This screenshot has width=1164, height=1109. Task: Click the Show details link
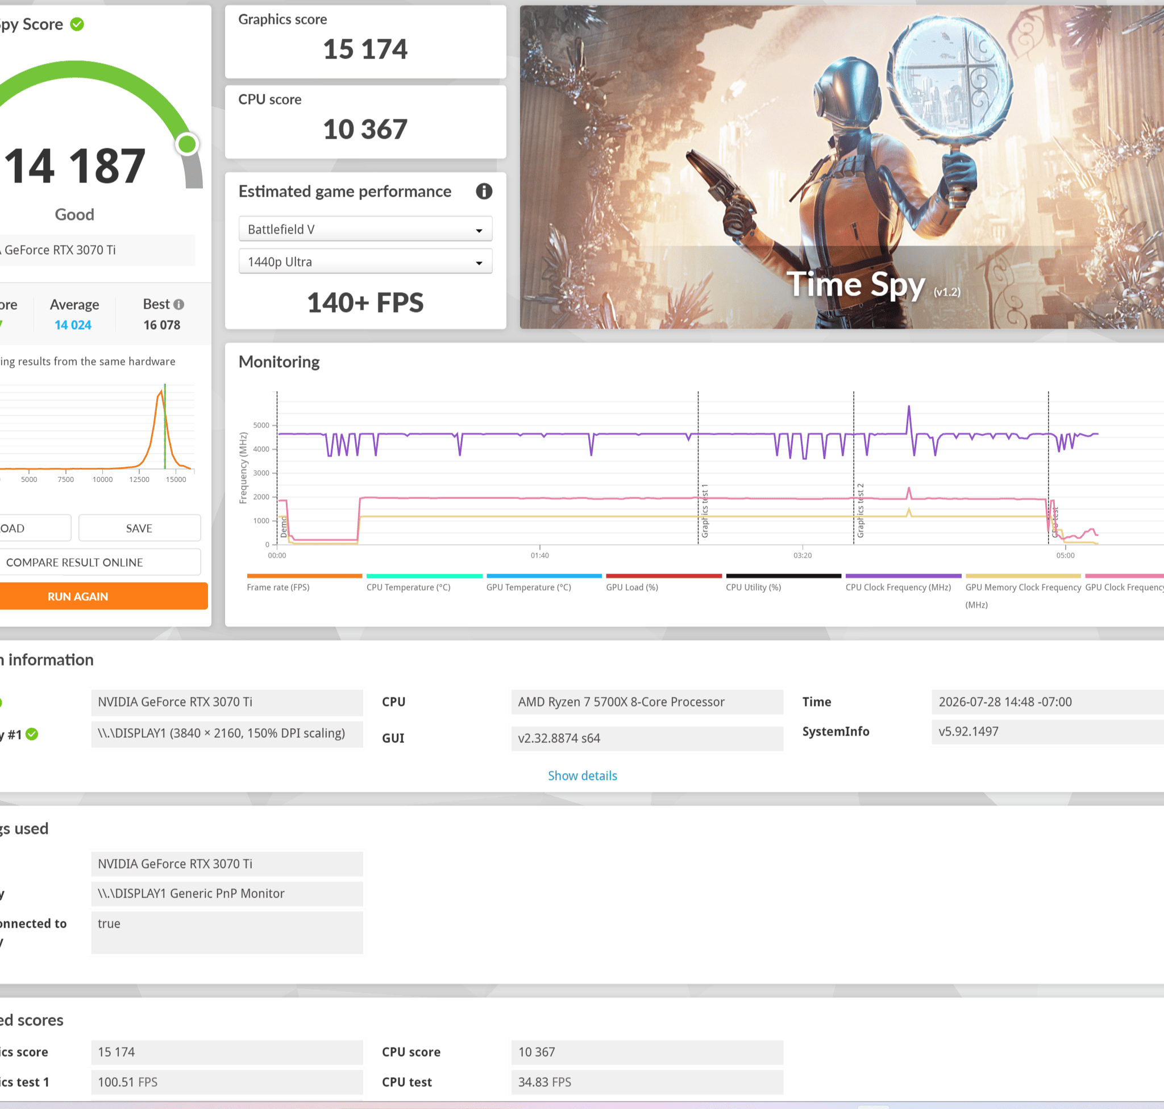583,775
